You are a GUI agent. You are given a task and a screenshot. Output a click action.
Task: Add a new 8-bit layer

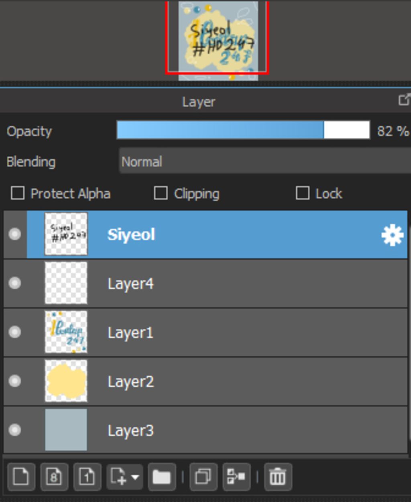[x=54, y=477]
